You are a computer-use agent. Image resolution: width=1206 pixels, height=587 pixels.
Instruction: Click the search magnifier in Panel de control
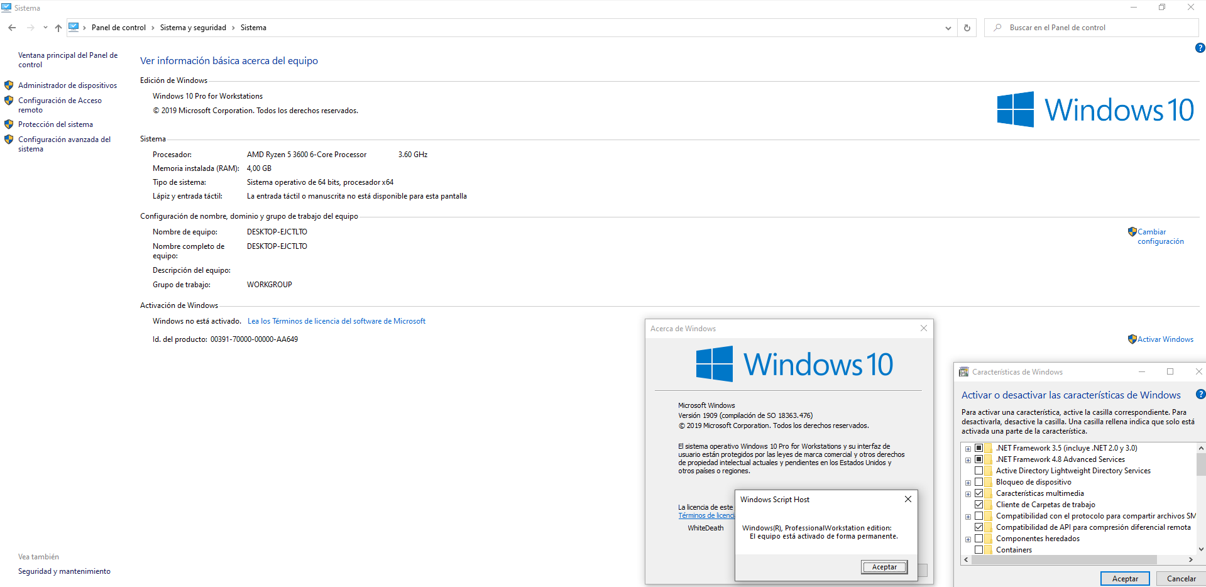(997, 28)
